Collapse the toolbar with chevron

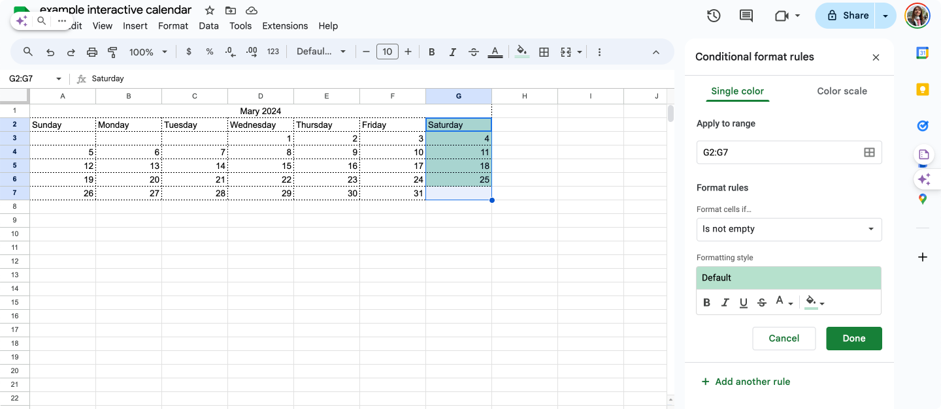656,52
